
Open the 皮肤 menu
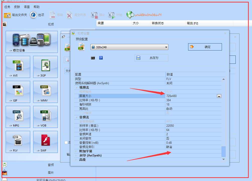tap(17, 7)
